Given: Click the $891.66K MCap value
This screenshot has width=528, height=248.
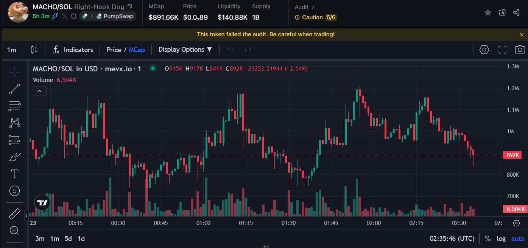Looking at the screenshot, I should (x=164, y=17).
